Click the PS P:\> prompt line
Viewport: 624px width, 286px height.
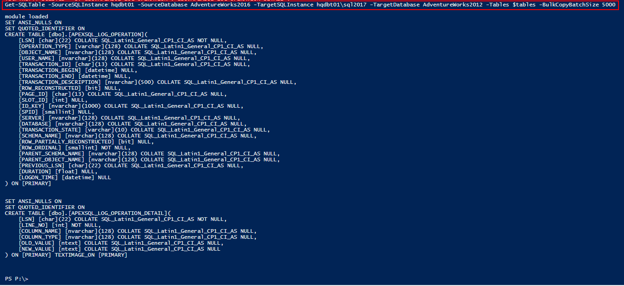(x=17, y=279)
